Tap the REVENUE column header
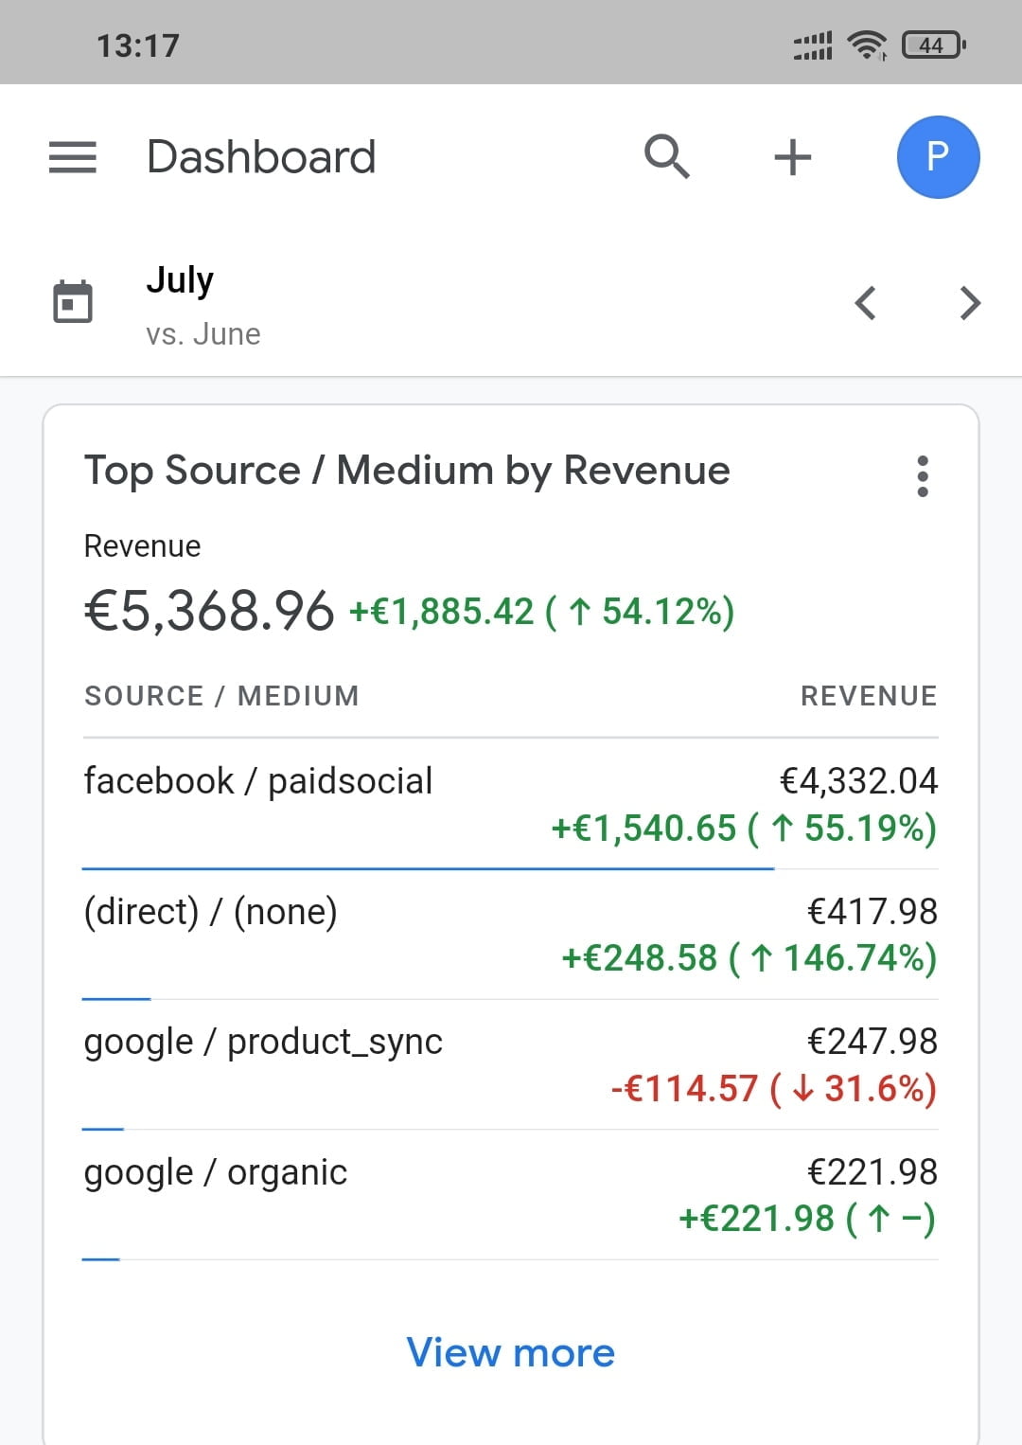The height and width of the screenshot is (1445, 1022). (x=868, y=696)
